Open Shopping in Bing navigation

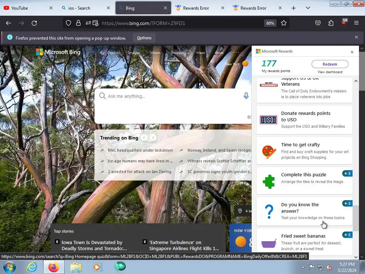click(178, 53)
